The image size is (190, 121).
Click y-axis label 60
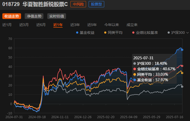click(x=10, y=48)
